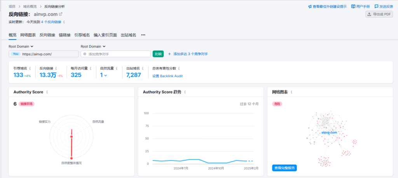The image size is (398, 178).
Task: Click info icon beside 反向链接 metric
Action: 56,68
